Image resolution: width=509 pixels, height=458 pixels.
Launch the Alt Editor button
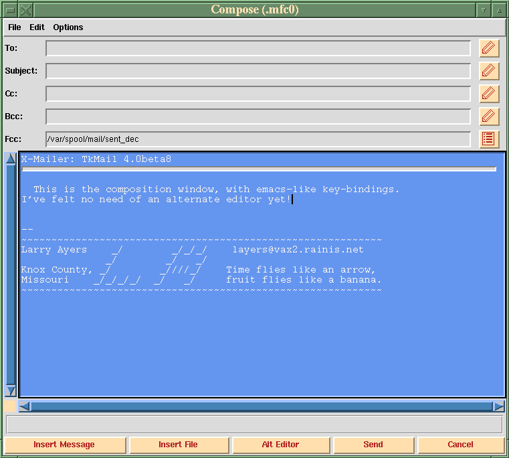(x=280, y=445)
